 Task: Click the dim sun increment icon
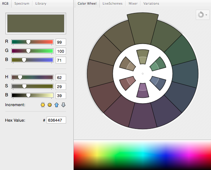[49, 105]
